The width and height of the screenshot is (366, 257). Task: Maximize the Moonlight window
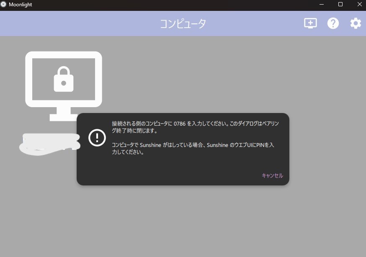[340, 5]
